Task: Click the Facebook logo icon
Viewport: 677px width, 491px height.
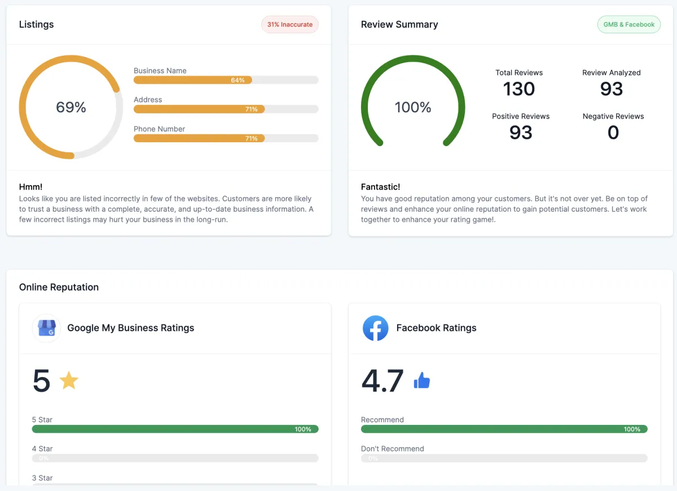Action: click(x=376, y=328)
